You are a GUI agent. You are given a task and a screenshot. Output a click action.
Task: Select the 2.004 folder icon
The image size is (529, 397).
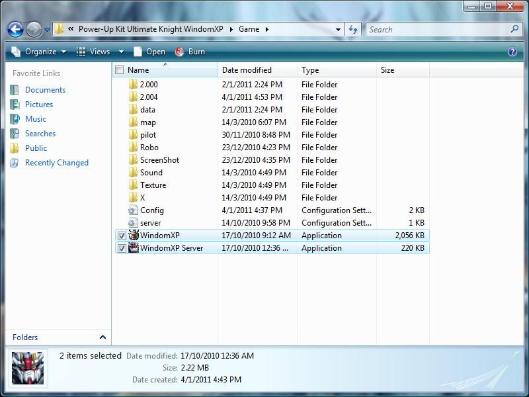[x=134, y=97]
